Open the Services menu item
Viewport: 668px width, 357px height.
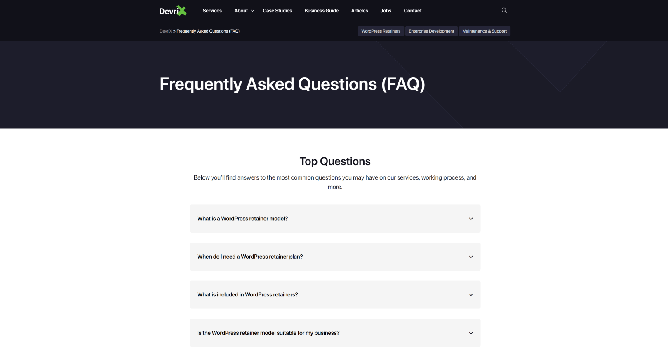212,11
